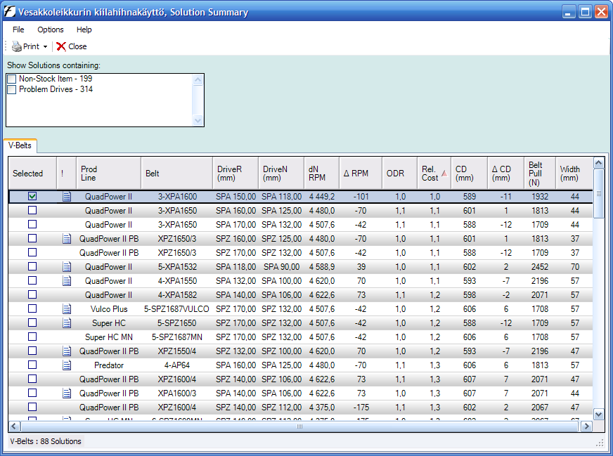The height and width of the screenshot is (456, 613).
Task: Open note icon for Predator 4-AP64 row
Action: click(67, 365)
